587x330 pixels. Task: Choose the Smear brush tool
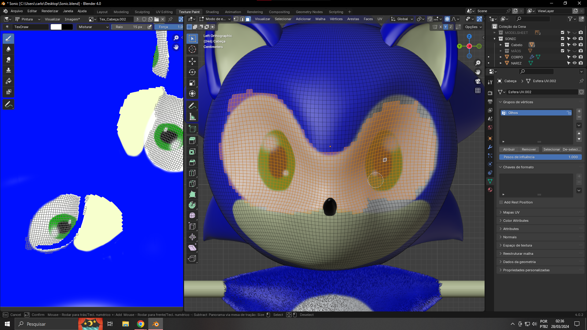coord(9,60)
